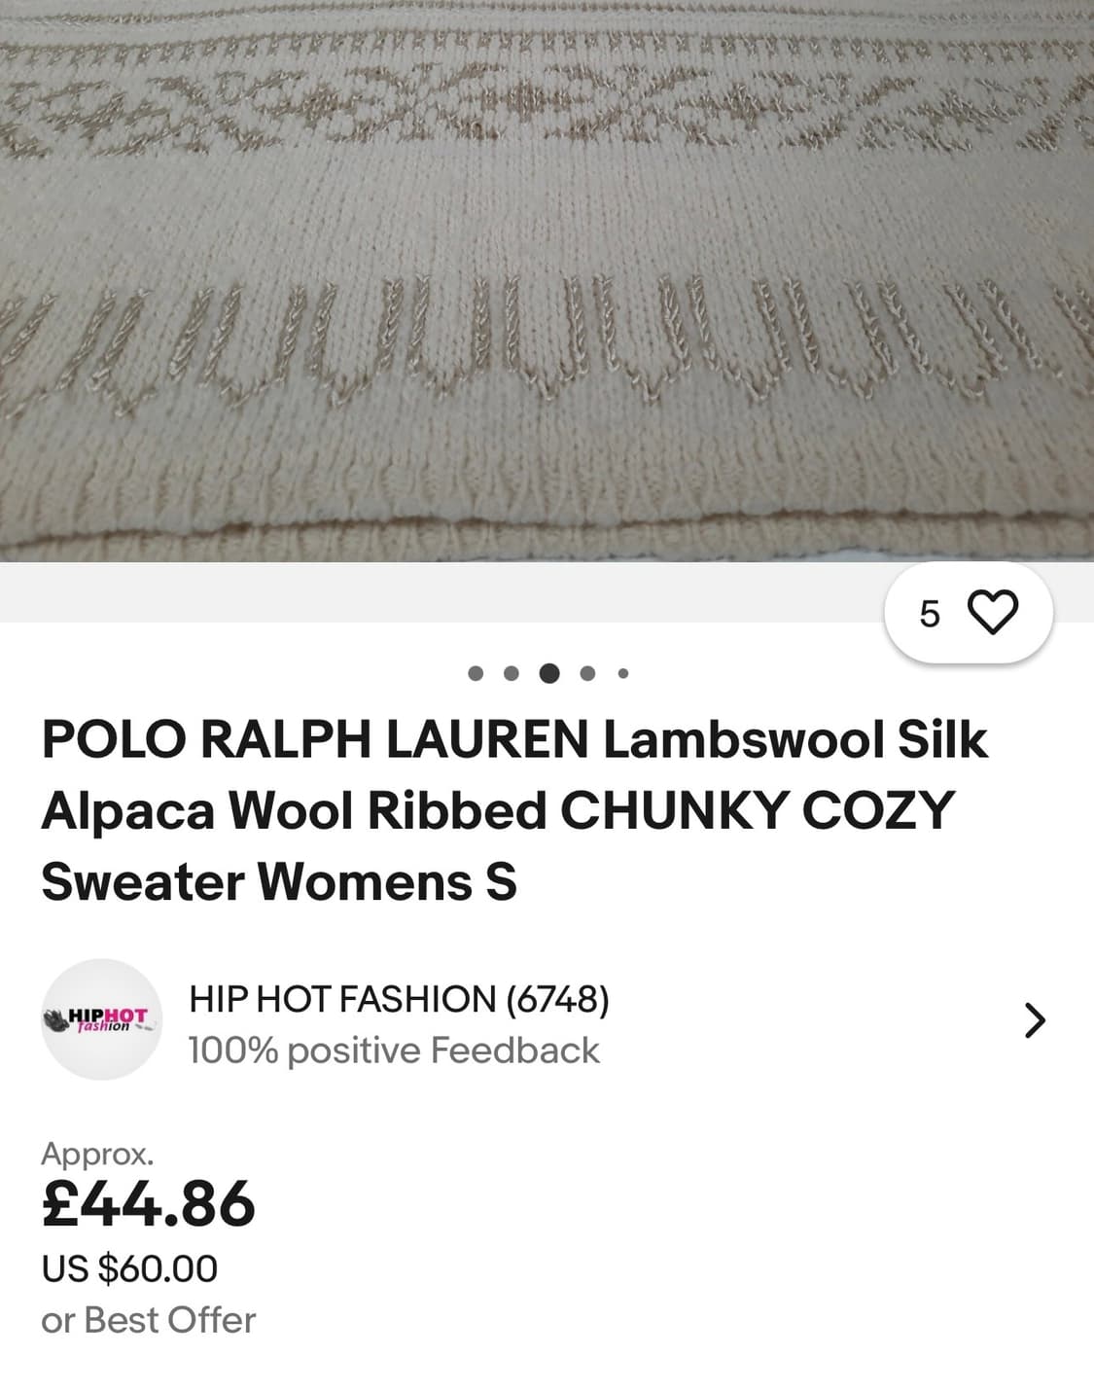
Task: Select the small fifth pagination dot
Action: 623,673
